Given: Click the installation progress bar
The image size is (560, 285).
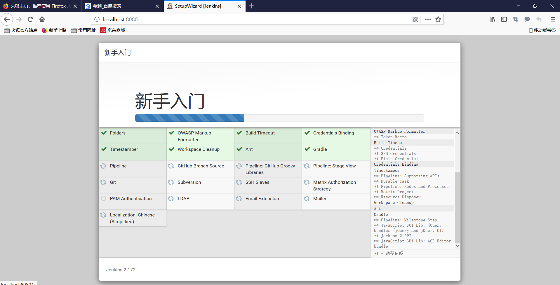Looking at the screenshot, I should tap(279, 118).
